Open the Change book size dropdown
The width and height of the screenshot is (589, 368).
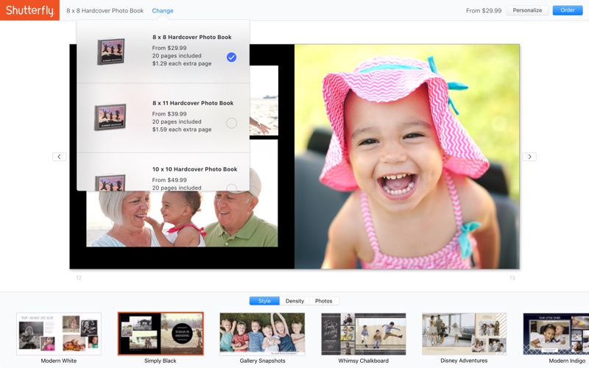163,10
